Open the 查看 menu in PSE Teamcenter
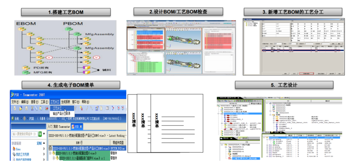 tap(35, 102)
